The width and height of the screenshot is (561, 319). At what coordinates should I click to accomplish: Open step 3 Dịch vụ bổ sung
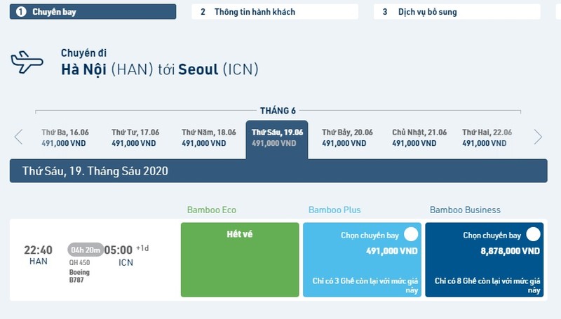457,12
